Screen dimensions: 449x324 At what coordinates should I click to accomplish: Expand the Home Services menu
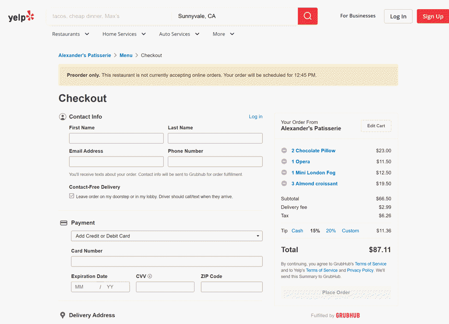click(124, 34)
